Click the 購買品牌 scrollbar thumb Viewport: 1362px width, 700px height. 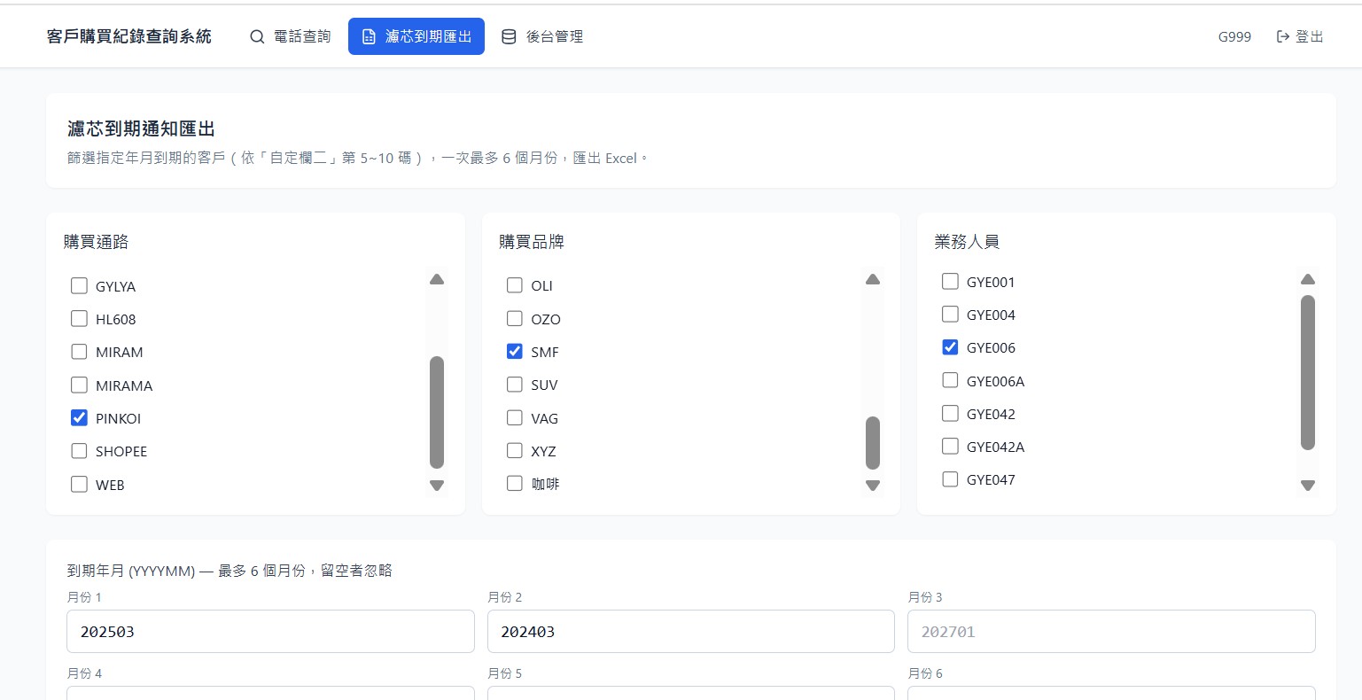coord(873,443)
